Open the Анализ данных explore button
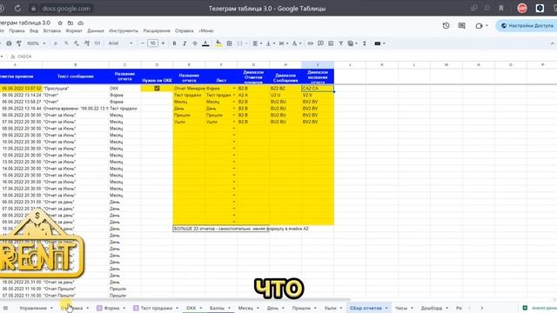The width and height of the screenshot is (557, 313). [x=540, y=308]
